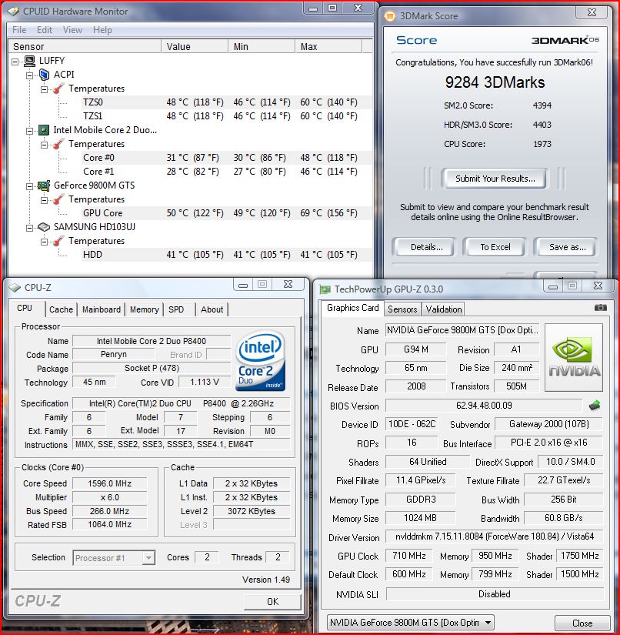620x635 pixels.
Task: Click the NVIDIA logo in GPU-Z
Action: point(574,357)
